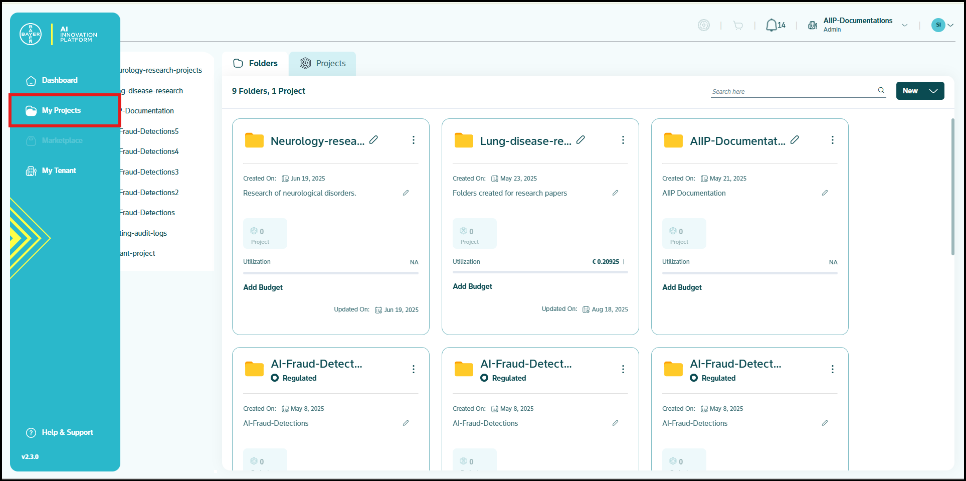Click Add Budget on AIIP-Documentation card

[682, 287]
